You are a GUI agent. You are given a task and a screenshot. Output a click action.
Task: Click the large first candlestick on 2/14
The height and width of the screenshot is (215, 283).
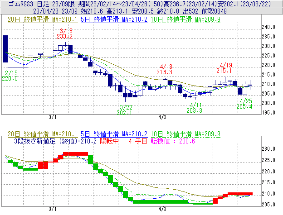pos(5,49)
